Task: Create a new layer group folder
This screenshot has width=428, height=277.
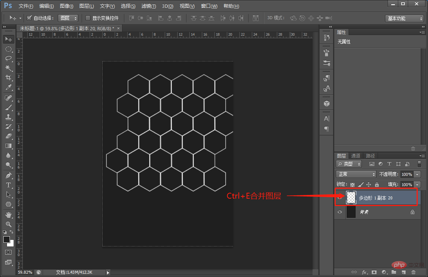Action: tap(393, 272)
